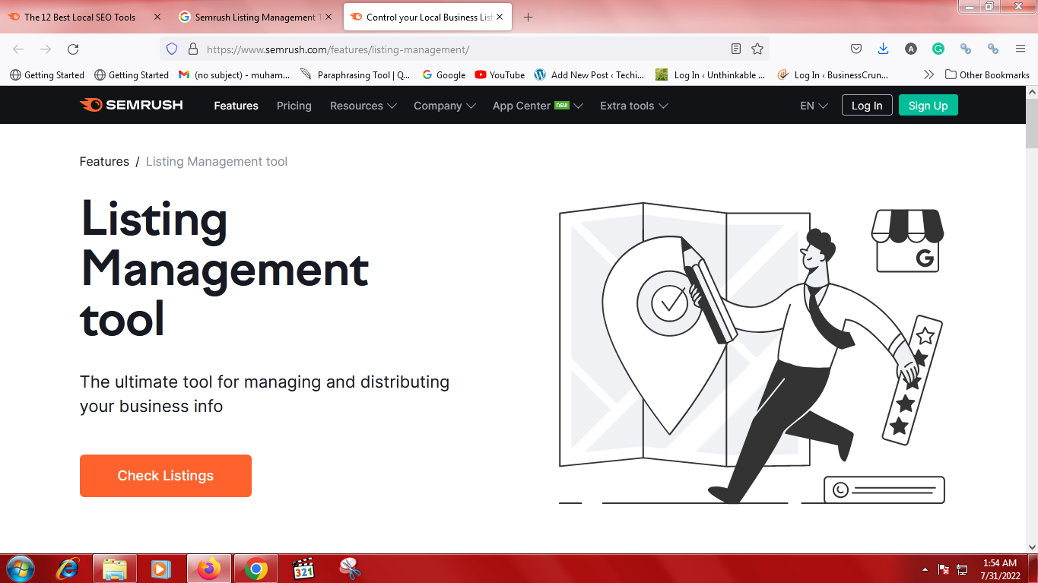Open Media Player Classic 321 taskbar icon
This screenshot has width=1038, height=583.
303,569
